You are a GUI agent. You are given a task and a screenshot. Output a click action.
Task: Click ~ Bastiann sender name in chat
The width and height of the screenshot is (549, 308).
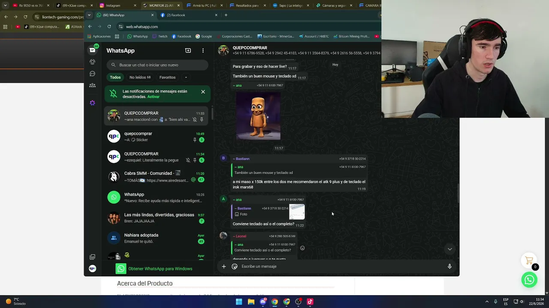[241, 159]
